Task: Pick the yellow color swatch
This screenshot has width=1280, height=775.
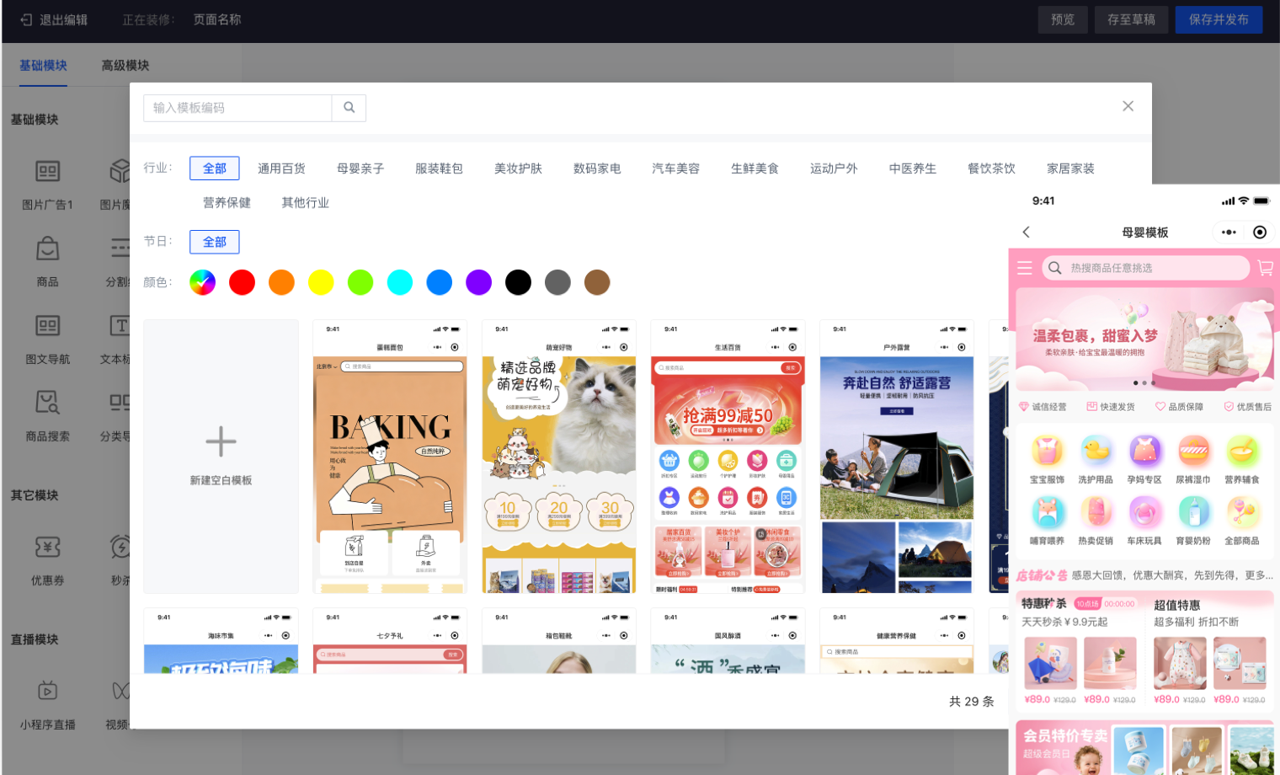Action: pyautogui.click(x=321, y=282)
